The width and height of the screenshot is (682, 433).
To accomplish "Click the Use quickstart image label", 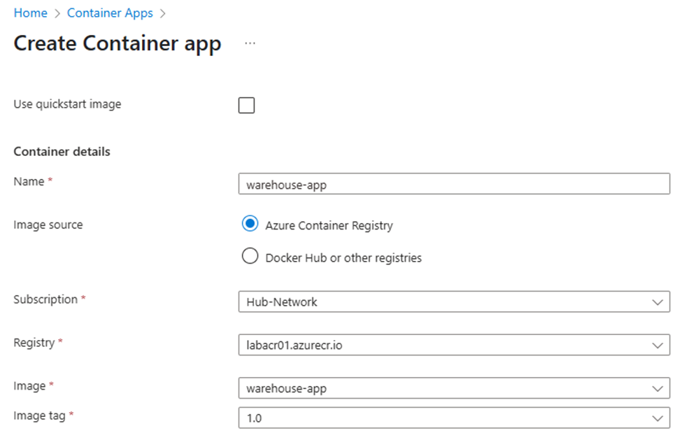I will pos(67,104).
